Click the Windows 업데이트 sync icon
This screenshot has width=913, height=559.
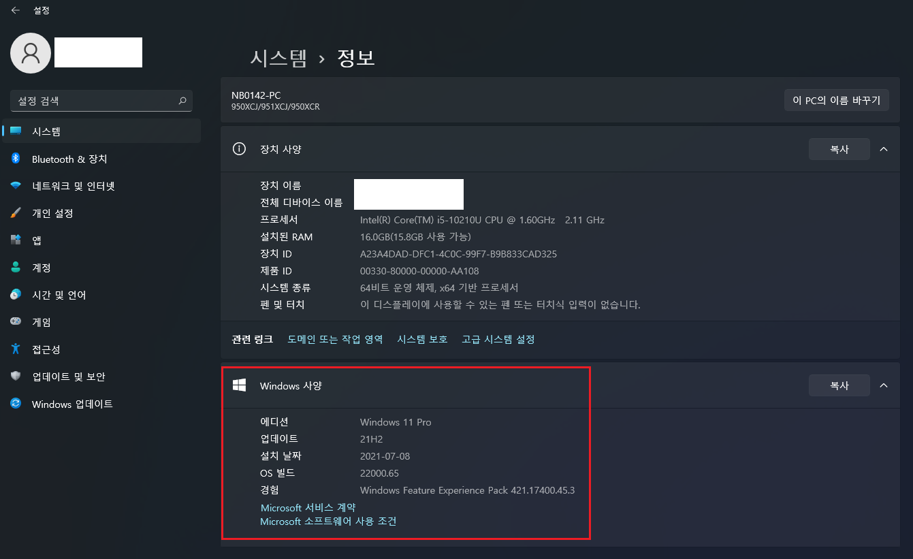(x=16, y=404)
